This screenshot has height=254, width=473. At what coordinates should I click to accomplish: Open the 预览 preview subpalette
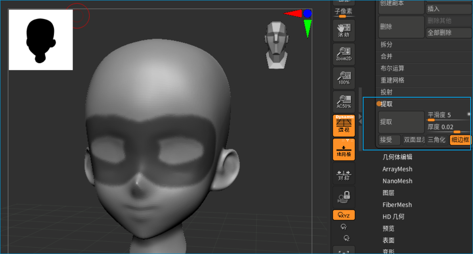pos(388,229)
